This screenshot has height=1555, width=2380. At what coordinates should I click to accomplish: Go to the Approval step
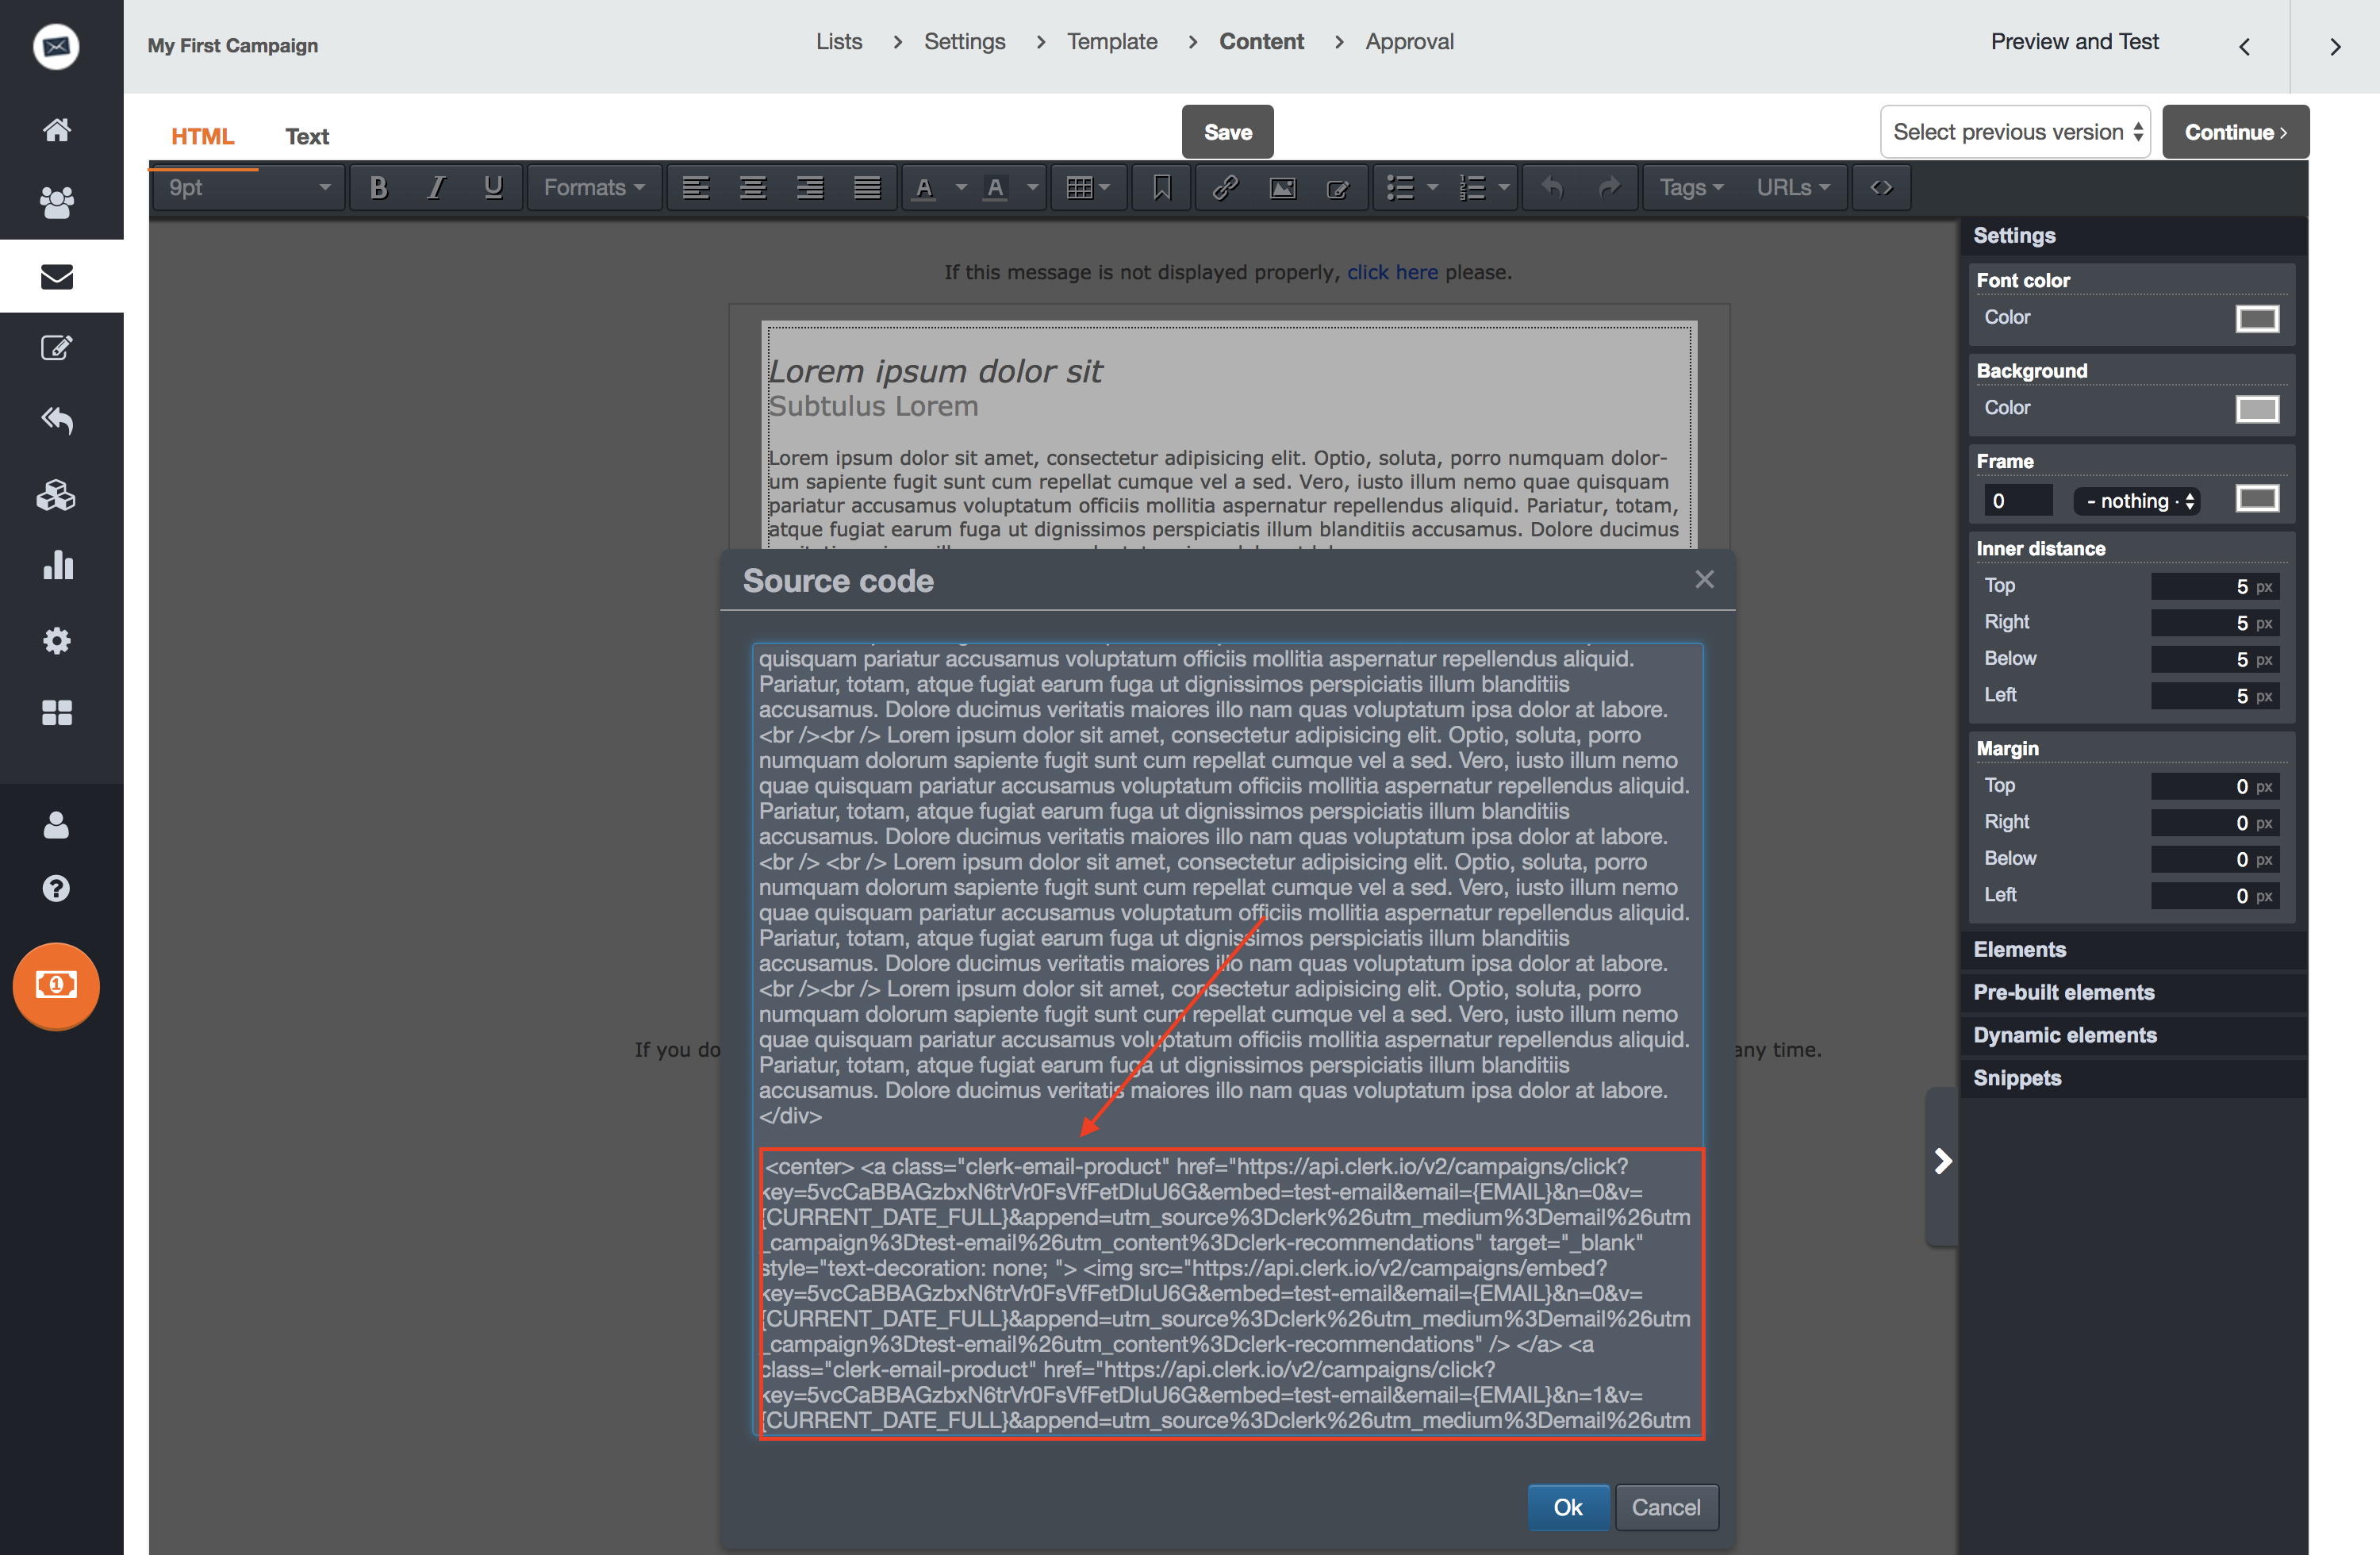(1409, 42)
